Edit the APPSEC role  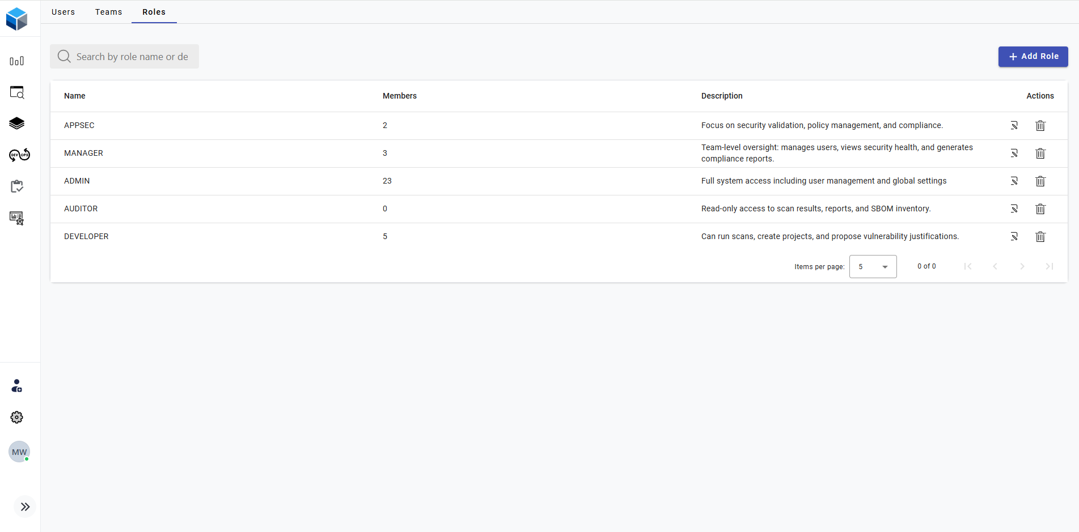click(x=1014, y=126)
